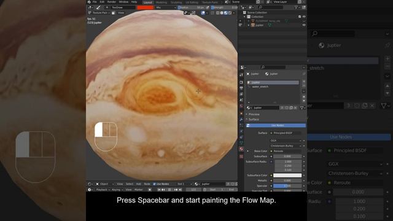Expand the jupiter object in the outliner

point(249,25)
